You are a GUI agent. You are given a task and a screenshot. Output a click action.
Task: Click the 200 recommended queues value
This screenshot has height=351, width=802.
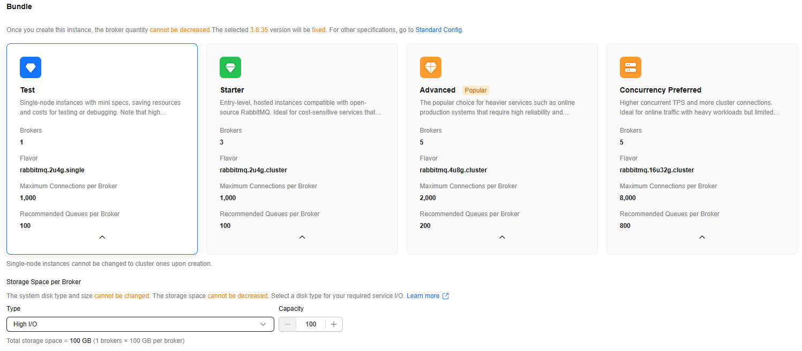[x=425, y=226]
